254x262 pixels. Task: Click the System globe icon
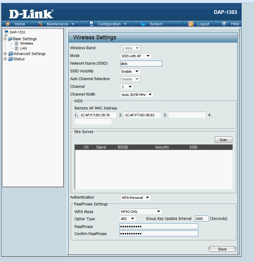tap(143, 24)
